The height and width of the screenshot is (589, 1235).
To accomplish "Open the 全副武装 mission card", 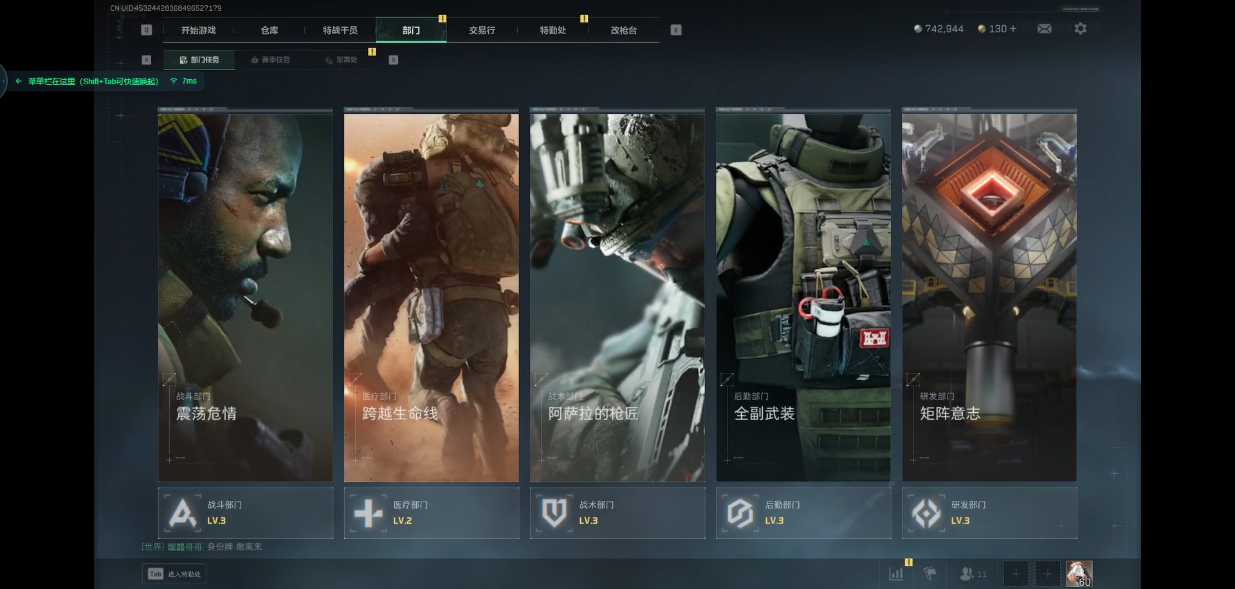I will coord(803,295).
